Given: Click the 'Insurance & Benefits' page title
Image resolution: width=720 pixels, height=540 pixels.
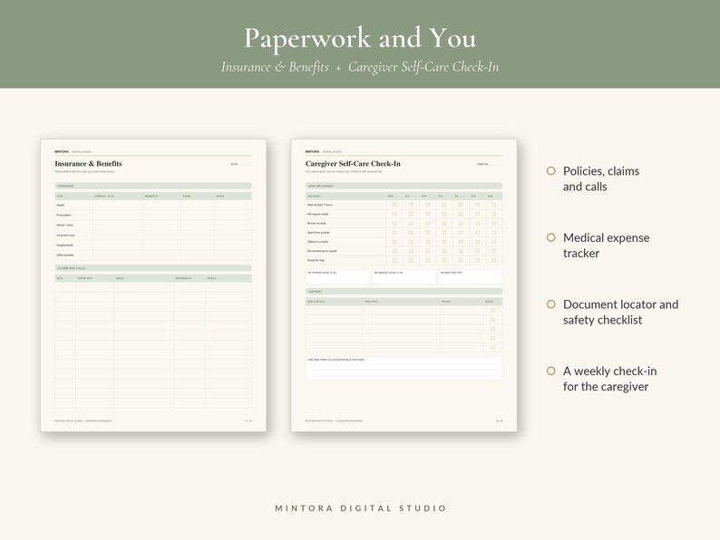Looking at the screenshot, I should pos(88,164).
